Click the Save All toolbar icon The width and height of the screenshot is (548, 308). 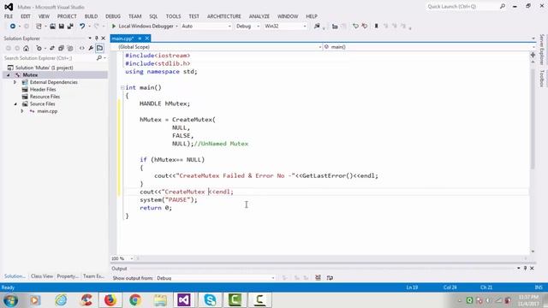tap(70, 27)
